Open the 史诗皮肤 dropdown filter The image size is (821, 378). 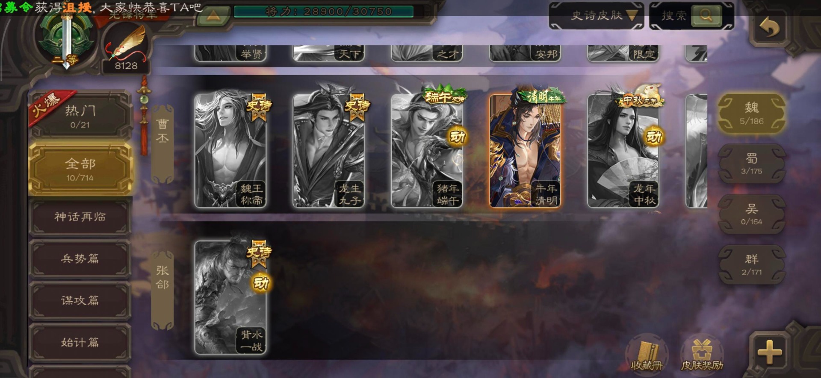coord(597,16)
